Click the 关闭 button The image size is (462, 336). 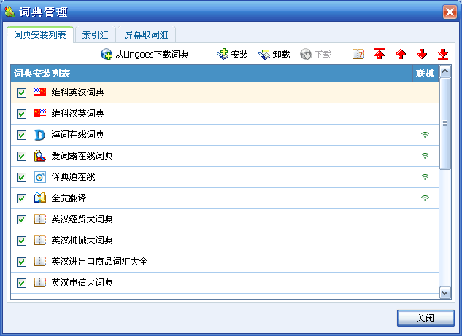pos(426,318)
